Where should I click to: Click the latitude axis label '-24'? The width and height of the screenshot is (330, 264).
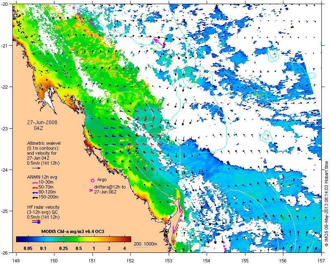click(4, 170)
